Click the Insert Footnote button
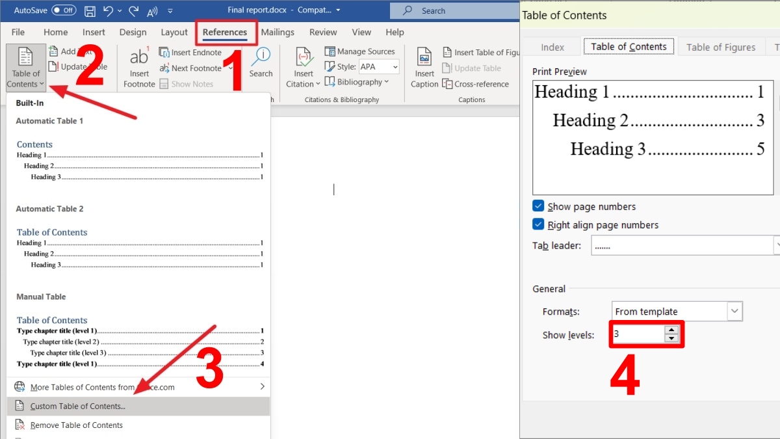This screenshot has height=439, width=780. pos(139,68)
